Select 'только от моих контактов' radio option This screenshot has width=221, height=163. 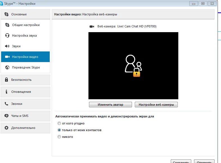[59, 130]
